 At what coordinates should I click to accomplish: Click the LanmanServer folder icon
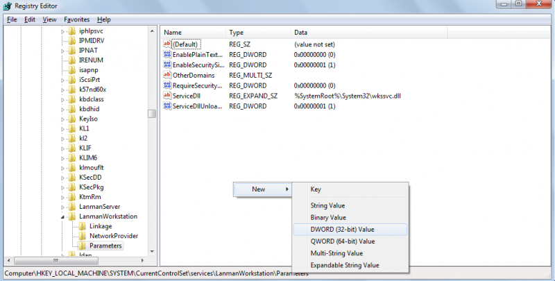(x=72, y=207)
